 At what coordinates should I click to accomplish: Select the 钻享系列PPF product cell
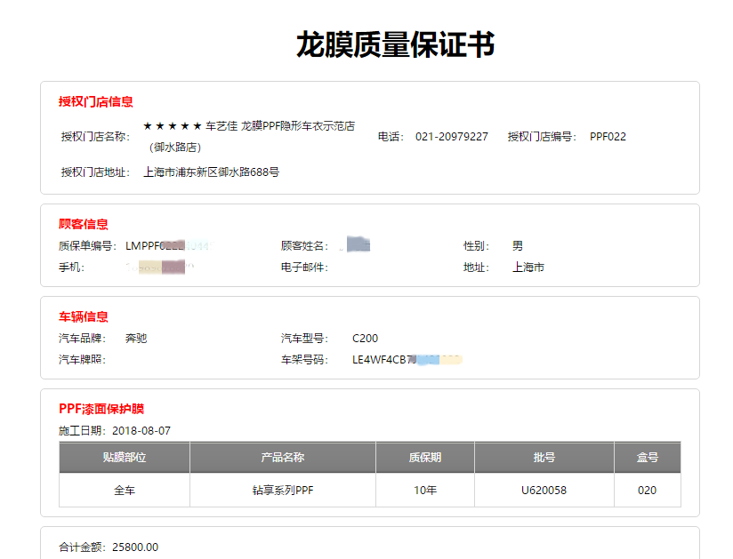282,491
